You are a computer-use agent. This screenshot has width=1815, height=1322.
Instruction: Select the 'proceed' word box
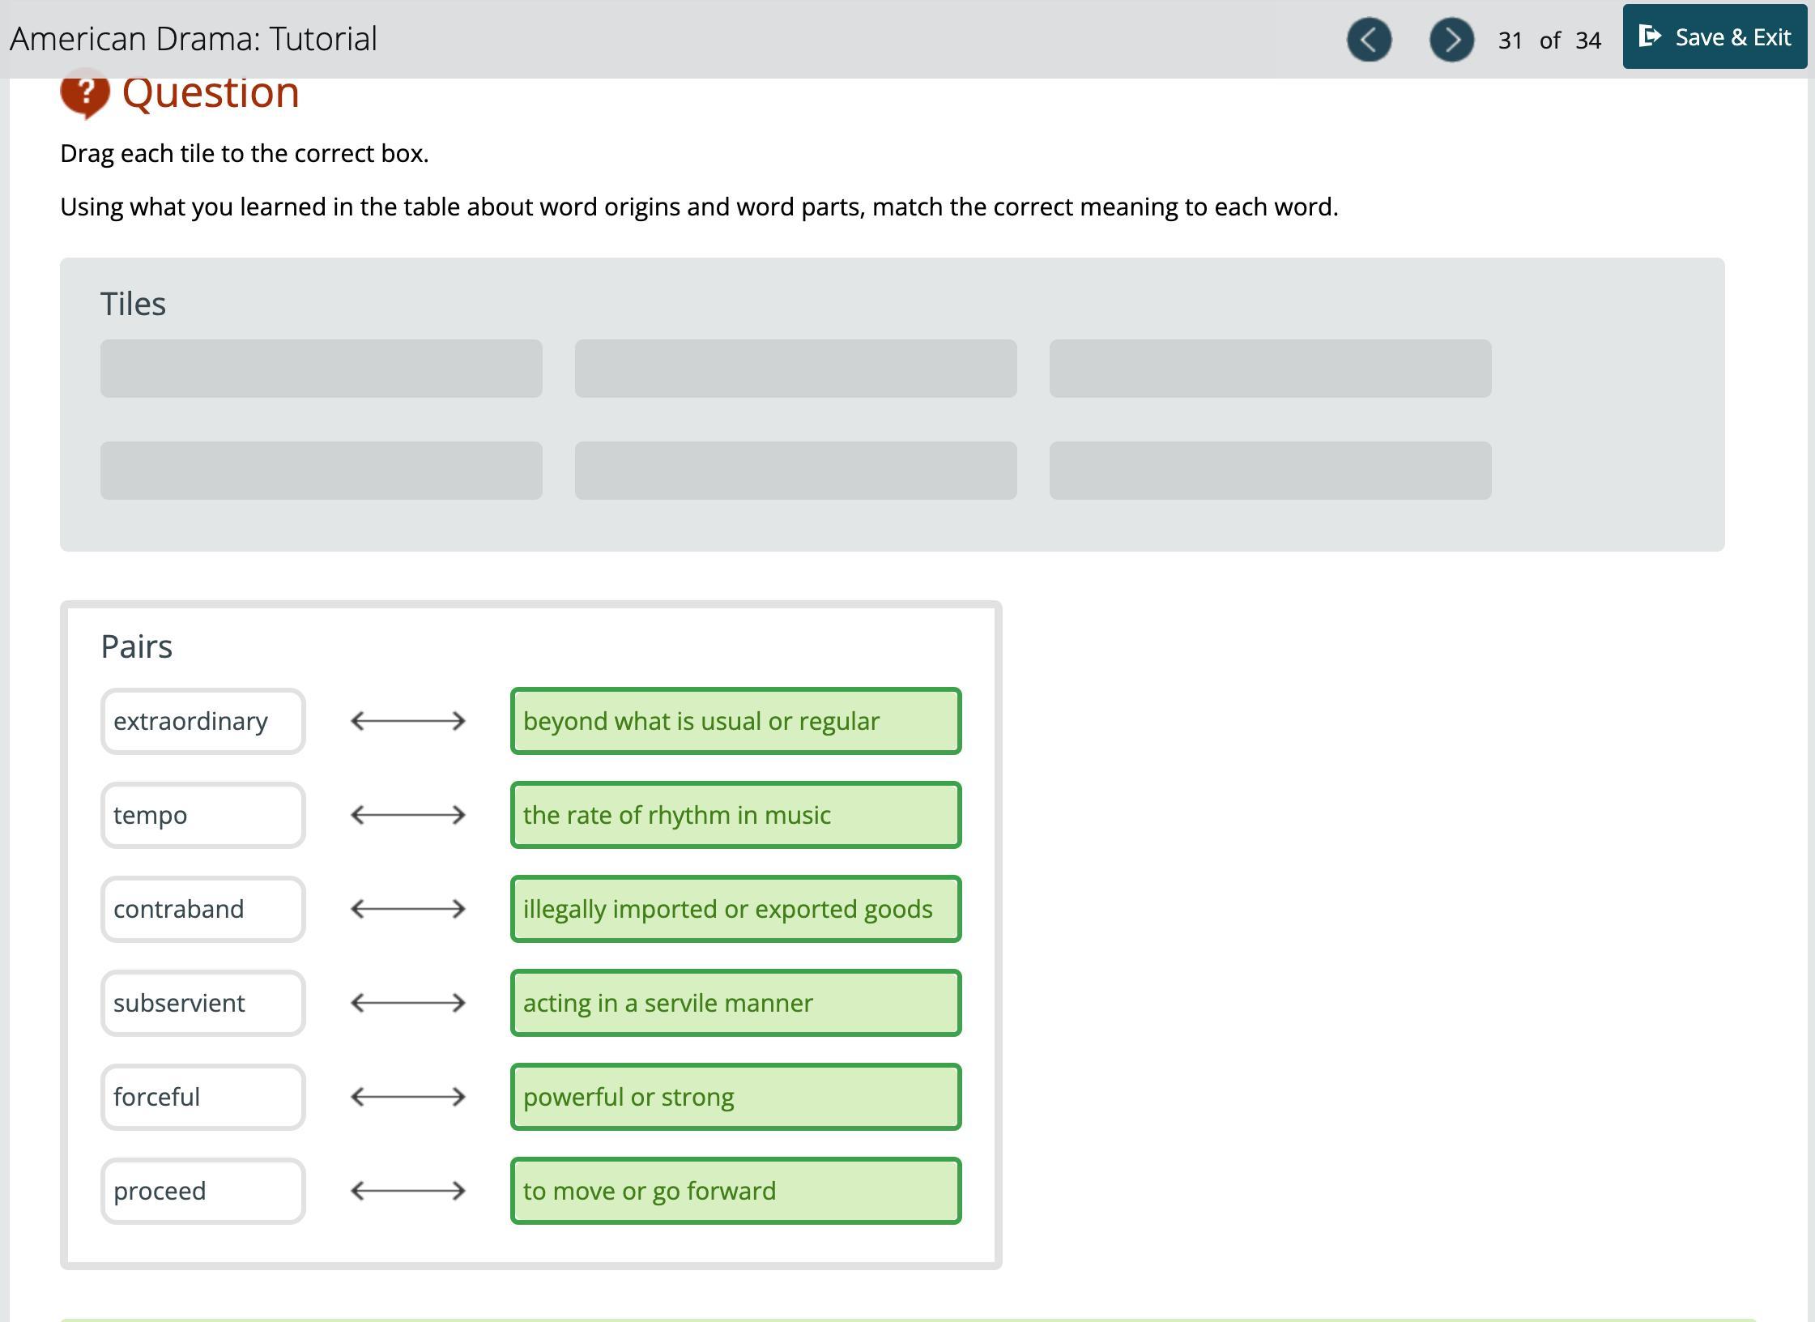[x=202, y=1191]
